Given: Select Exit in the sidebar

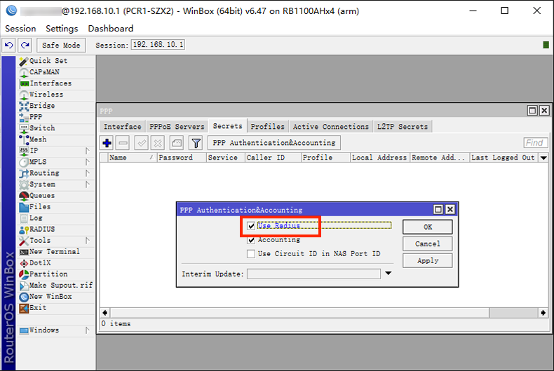Looking at the screenshot, I should [x=57, y=308].
